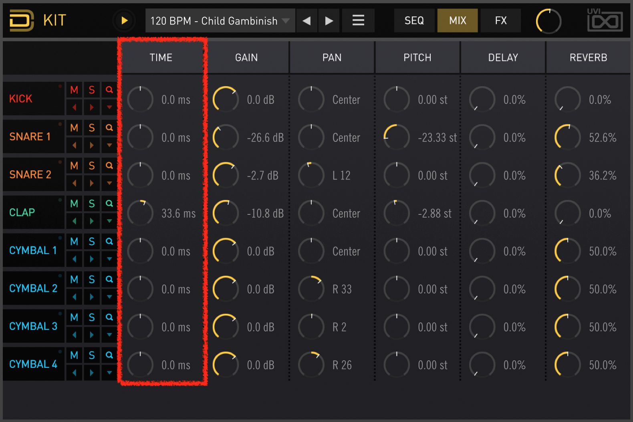The width and height of the screenshot is (633, 422).
Task: Open the preset dropdown '120 BPM - Child Gambinish'
Action: 220,20
